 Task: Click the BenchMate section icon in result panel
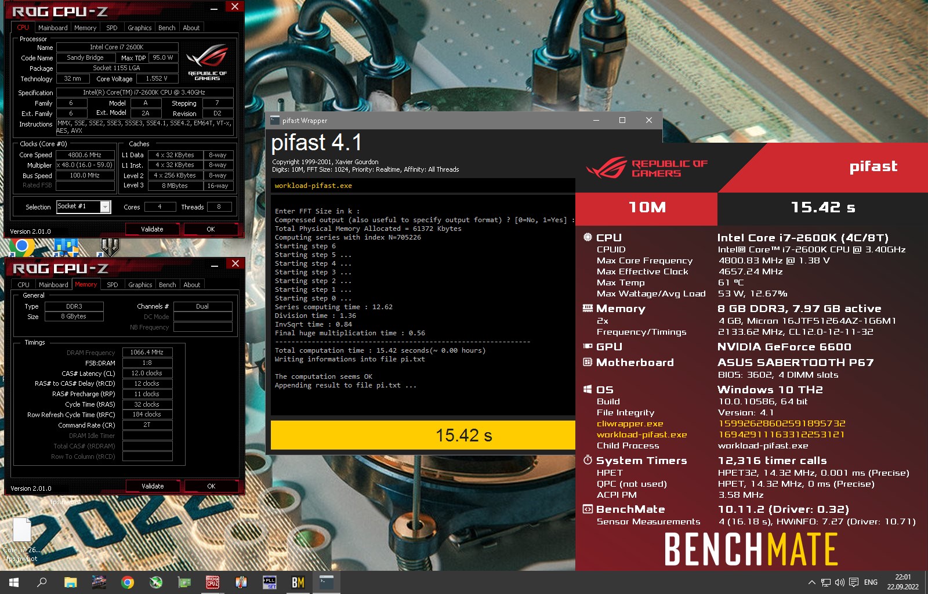[588, 509]
